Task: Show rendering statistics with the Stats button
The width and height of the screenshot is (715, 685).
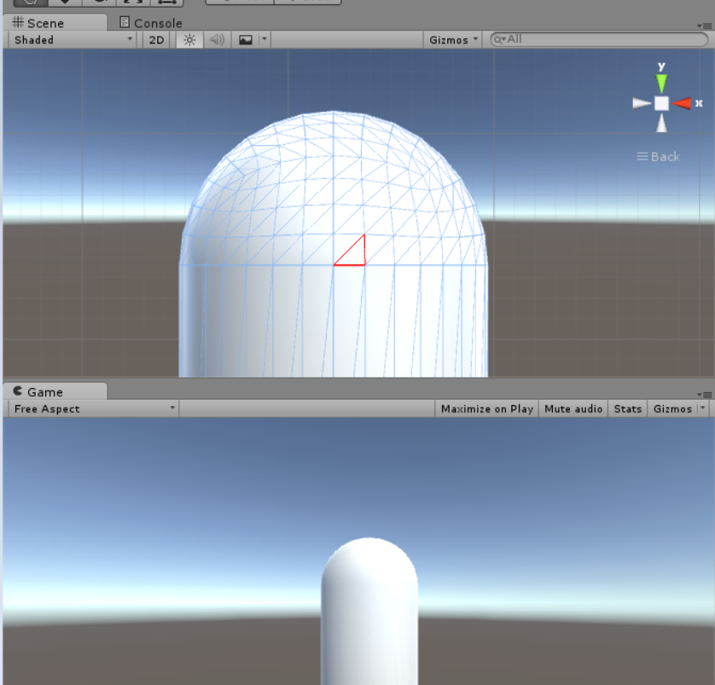Action: (627, 409)
